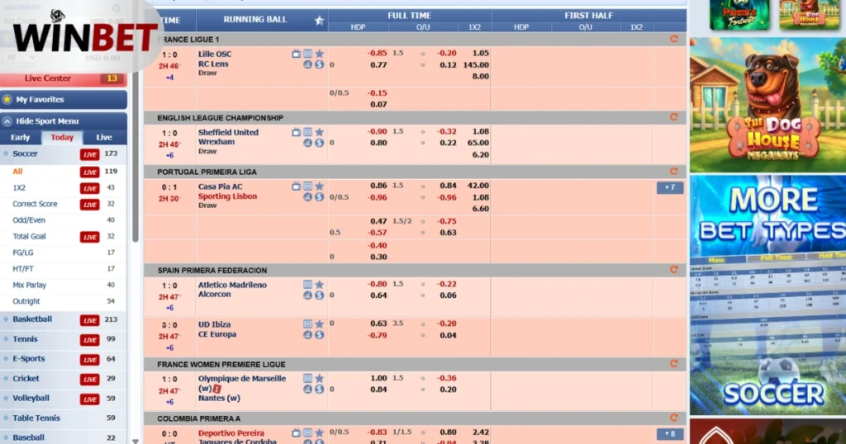The width and height of the screenshot is (846, 444).
Task: Open live TV stream for Sheffield United match
Action: pyautogui.click(x=297, y=132)
